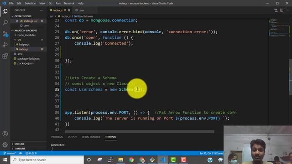Click line number 36 in the gutter
Viewport: 292px width, 164px height.
57,95
